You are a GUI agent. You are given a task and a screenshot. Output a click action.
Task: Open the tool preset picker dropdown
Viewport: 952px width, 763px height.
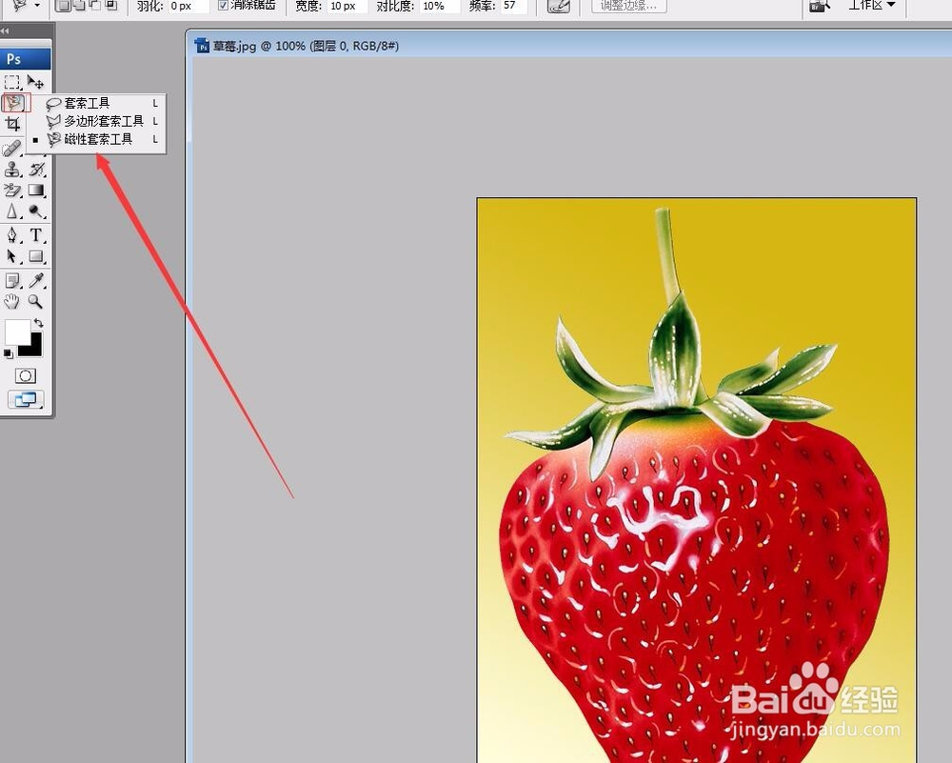37,5
